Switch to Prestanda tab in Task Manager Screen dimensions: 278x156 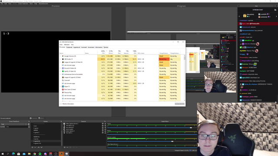point(69,47)
